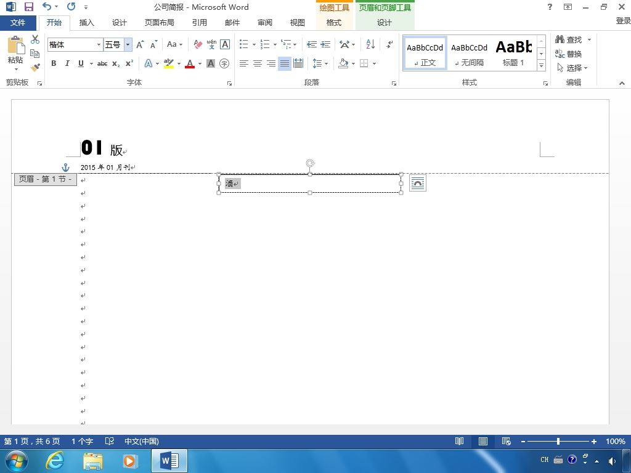The height and width of the screenshot is (473, 631).
Task: Click the rotate handle above the text box
Action: click(310, 163)
